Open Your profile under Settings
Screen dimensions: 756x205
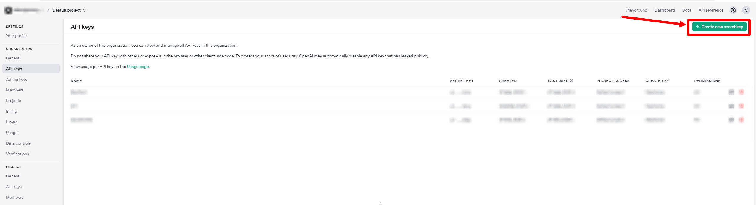[x=16, y=36]
